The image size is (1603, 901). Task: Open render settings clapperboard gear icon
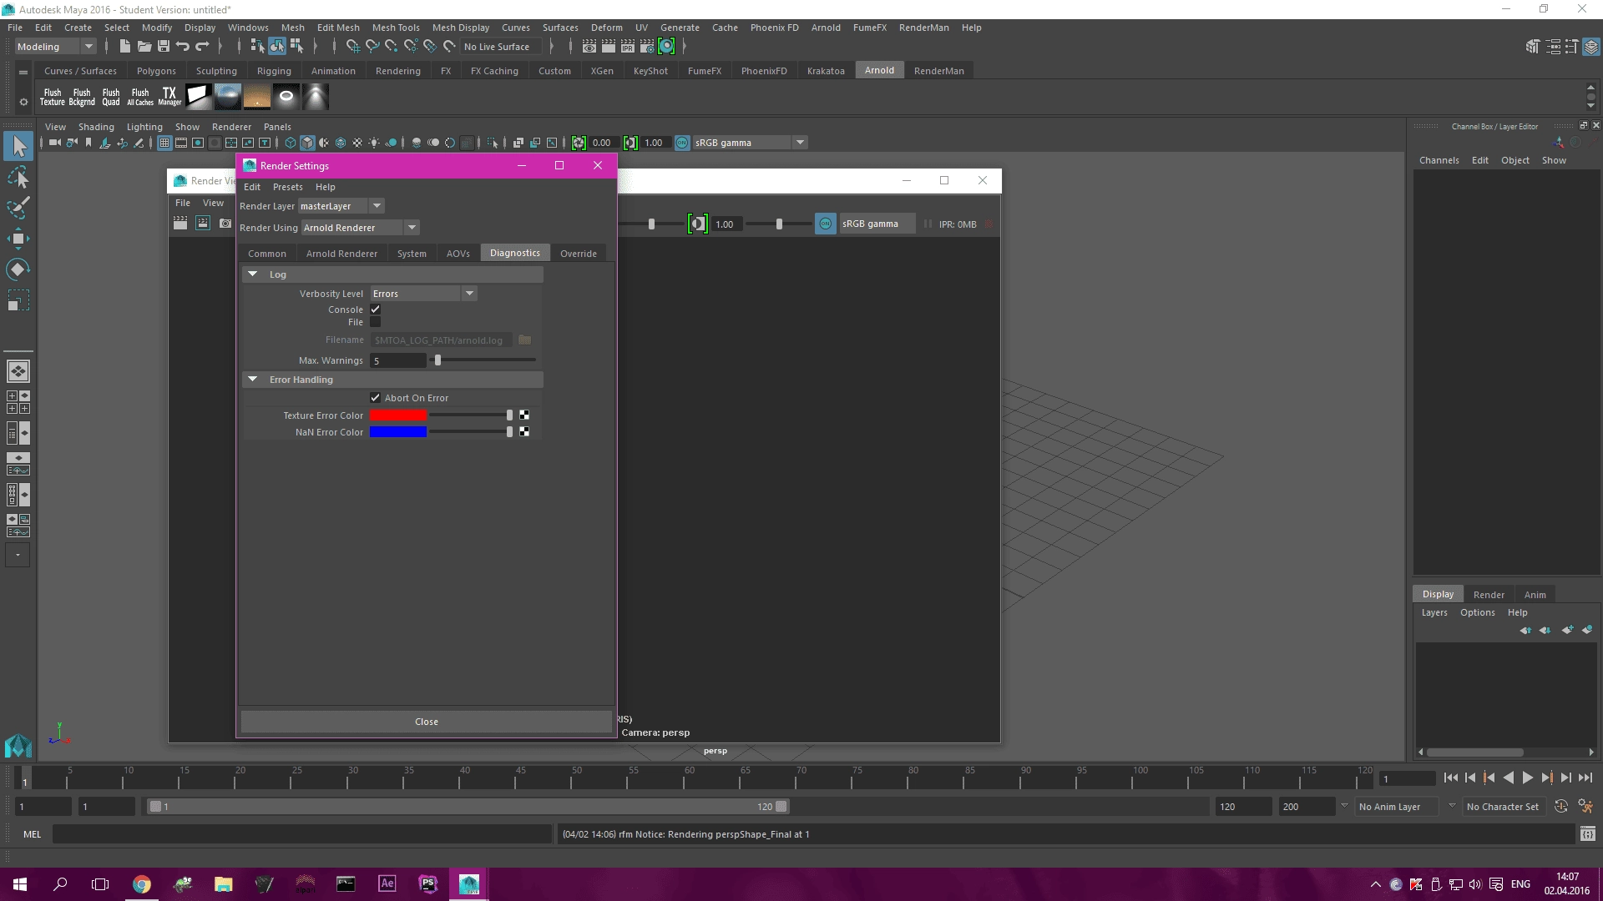[646, 47]
